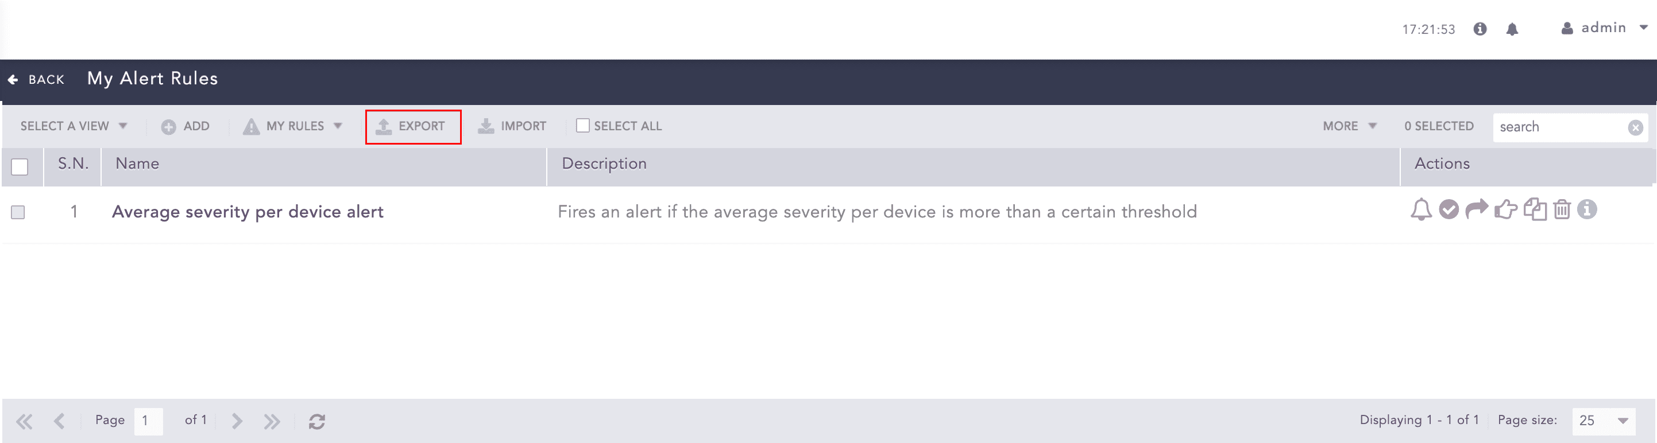The width and height of the screenshot is (1657, 443).
Task: Refresh the alert rules list
Action: (x=316, y=421)
